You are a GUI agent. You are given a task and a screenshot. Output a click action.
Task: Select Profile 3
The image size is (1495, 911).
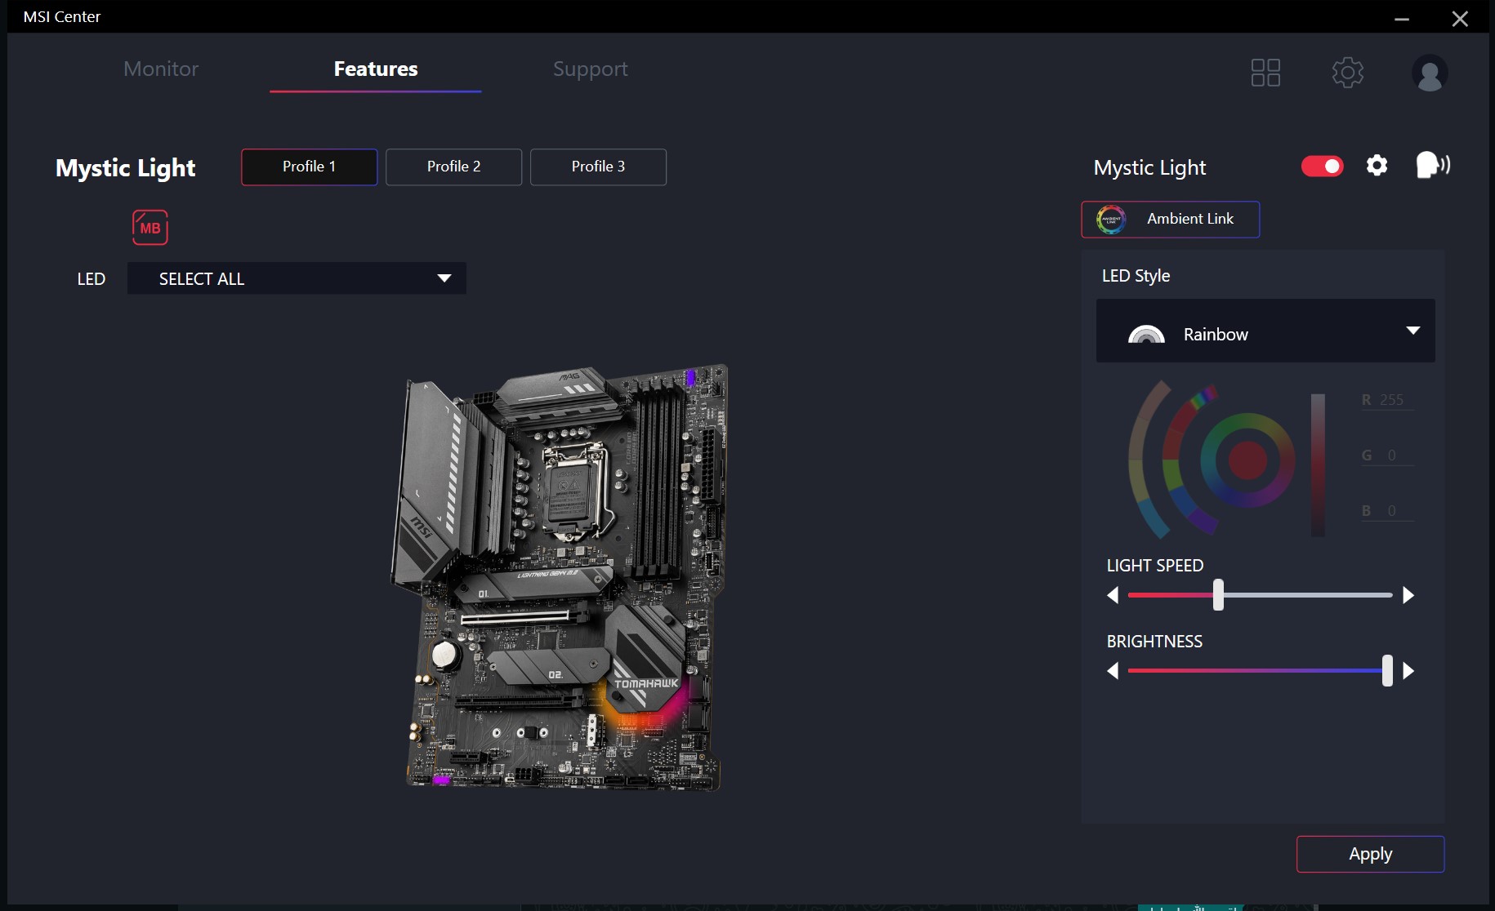[599, 167]
